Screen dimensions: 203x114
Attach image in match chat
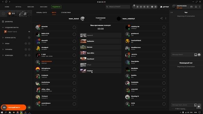pyautogui.click(x=196, y=55)
